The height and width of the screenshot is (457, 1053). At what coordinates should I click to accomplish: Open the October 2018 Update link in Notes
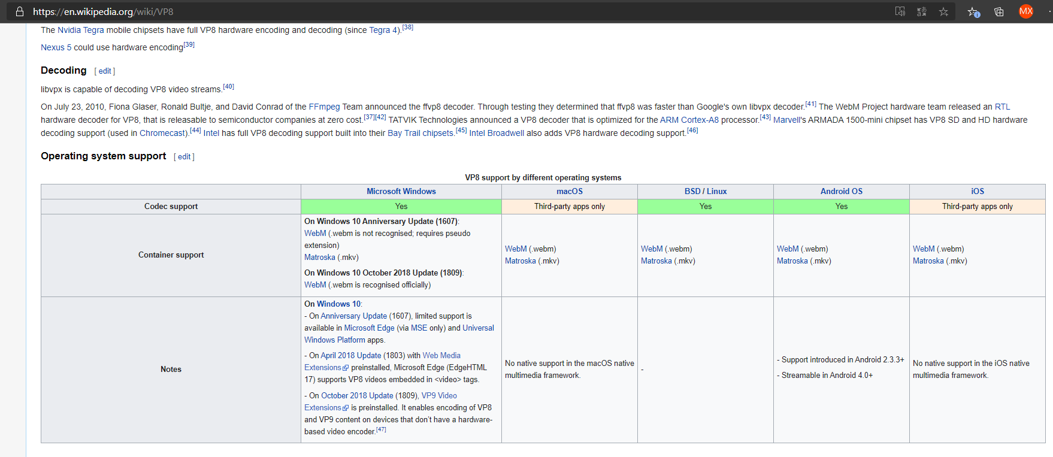(358, 396)
